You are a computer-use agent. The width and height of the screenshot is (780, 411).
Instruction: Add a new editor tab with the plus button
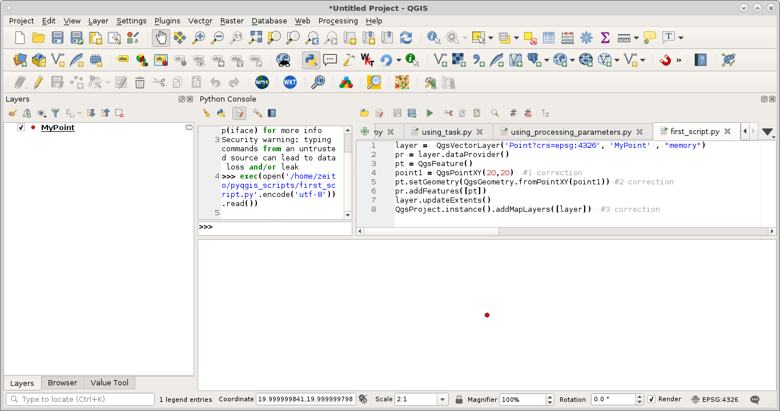[365, 132]
